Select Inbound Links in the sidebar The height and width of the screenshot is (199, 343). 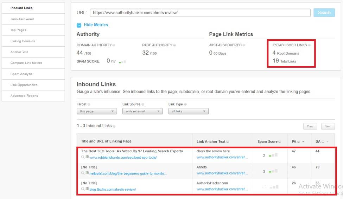pos(33,8)
